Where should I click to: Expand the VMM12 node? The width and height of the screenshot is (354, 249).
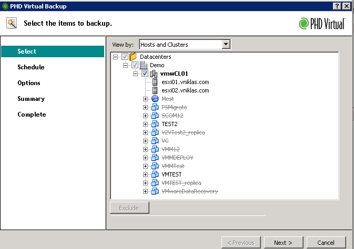[x=145, y=149]
